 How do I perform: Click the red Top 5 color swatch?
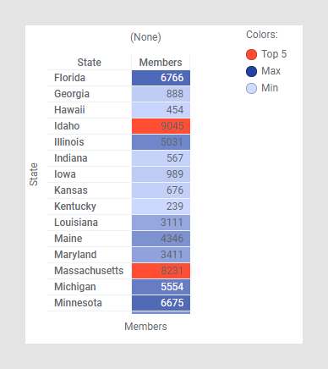tap(251, 54)
